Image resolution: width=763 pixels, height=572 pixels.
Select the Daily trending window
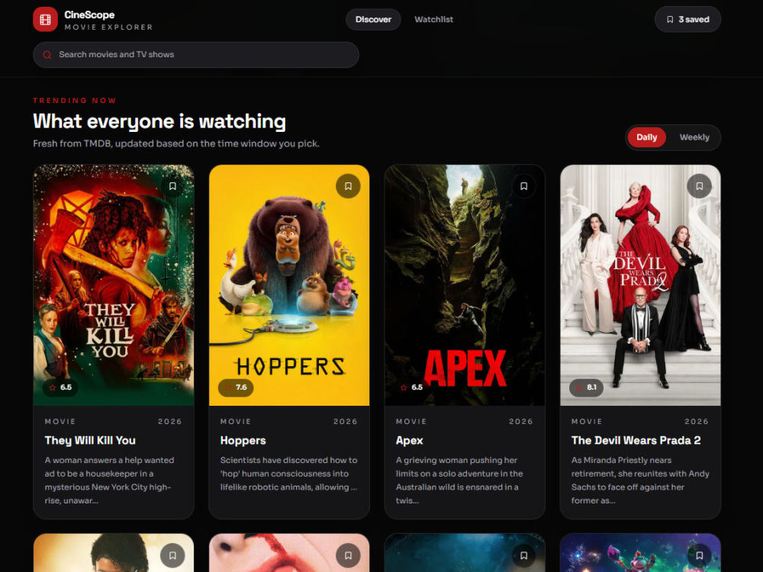(x=647, y=137)
